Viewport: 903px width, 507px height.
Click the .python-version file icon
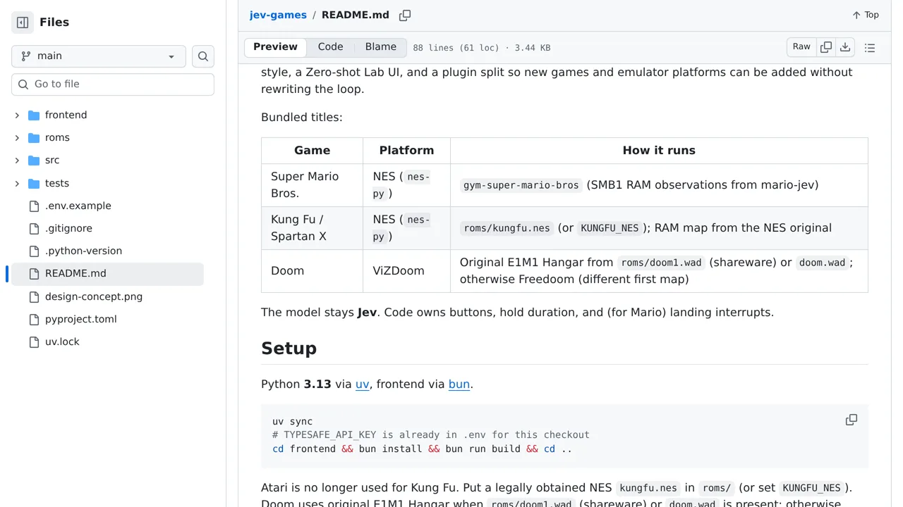click(34, 251)
